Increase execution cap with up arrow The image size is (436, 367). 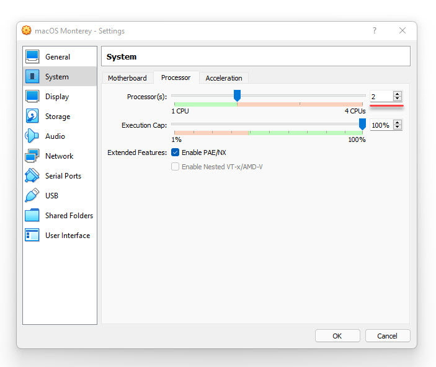click(398, 122)
